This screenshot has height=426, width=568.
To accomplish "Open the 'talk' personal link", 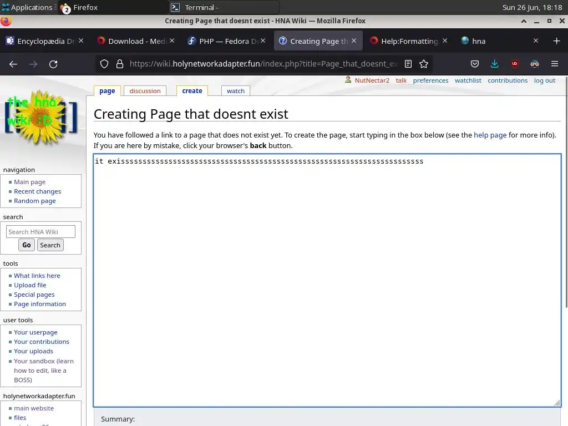I will pyautogui.click(x=402, y=80).
